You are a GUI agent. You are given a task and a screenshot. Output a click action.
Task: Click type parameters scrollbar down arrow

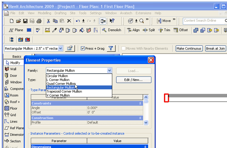tap(146, 123)
